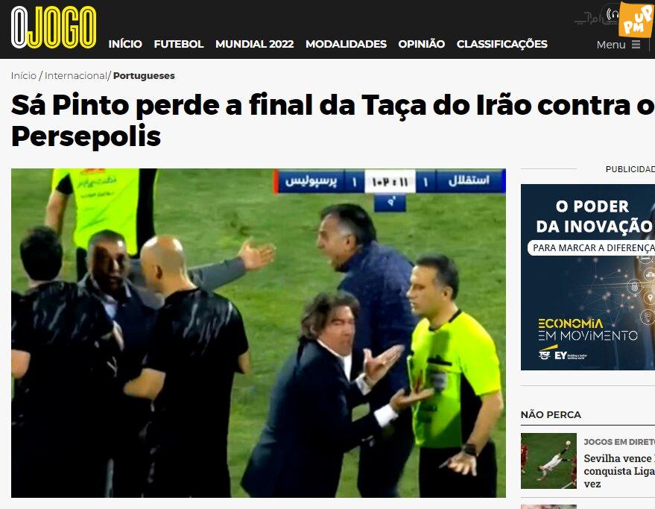
Task: Open the hamburger Menu icon
Action: (636, 44)
